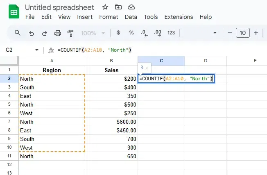Screen dimensions: 267x175
Task: Open the name box dropdown arrow
Action: tap(37, 50)
